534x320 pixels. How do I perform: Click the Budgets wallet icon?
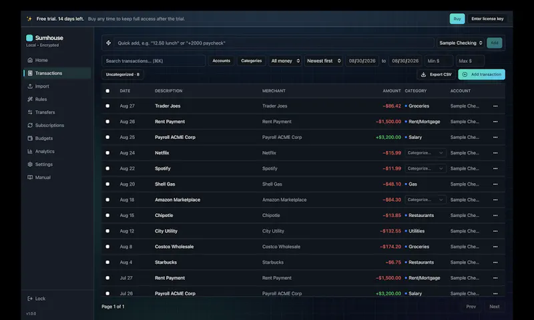click(30, 138)
